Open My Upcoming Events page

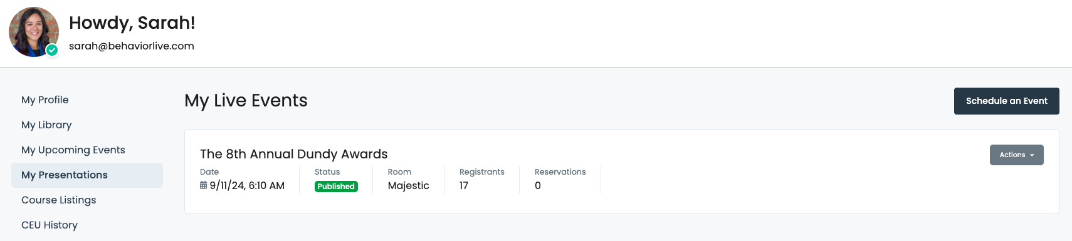pyautogui.click(x=73, y=150)
